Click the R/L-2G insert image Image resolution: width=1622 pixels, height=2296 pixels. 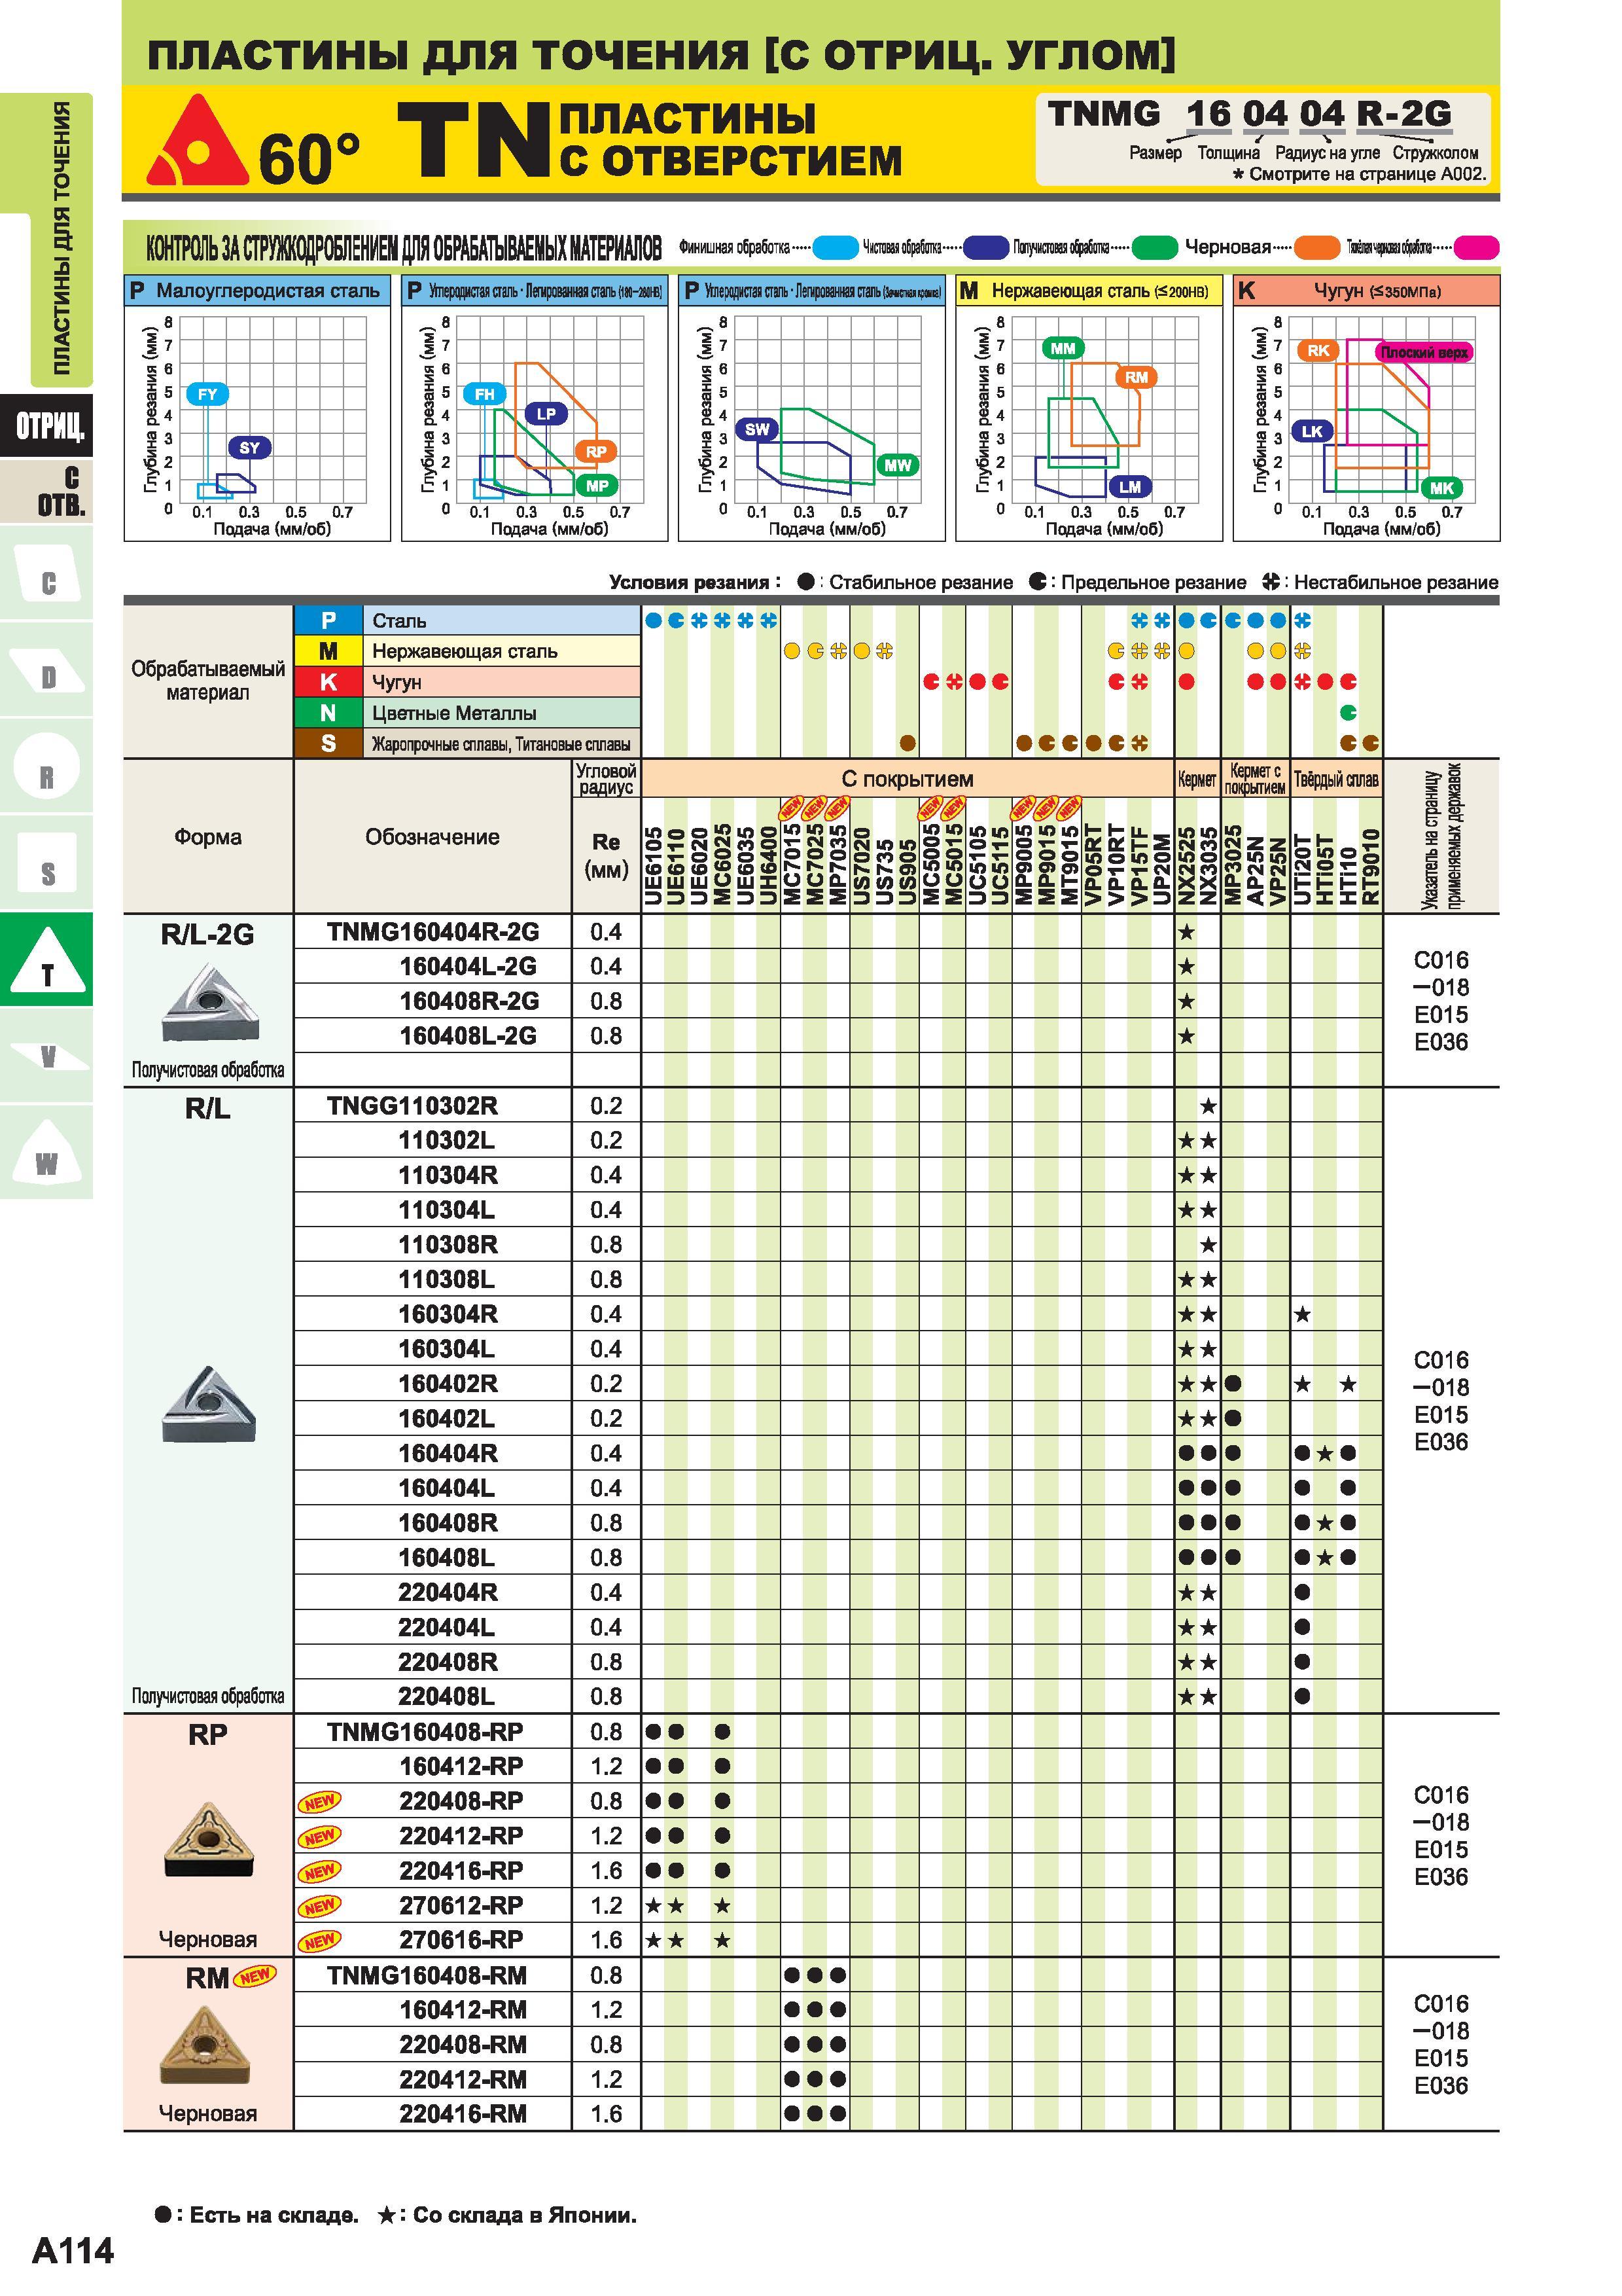pos(209,1002)
